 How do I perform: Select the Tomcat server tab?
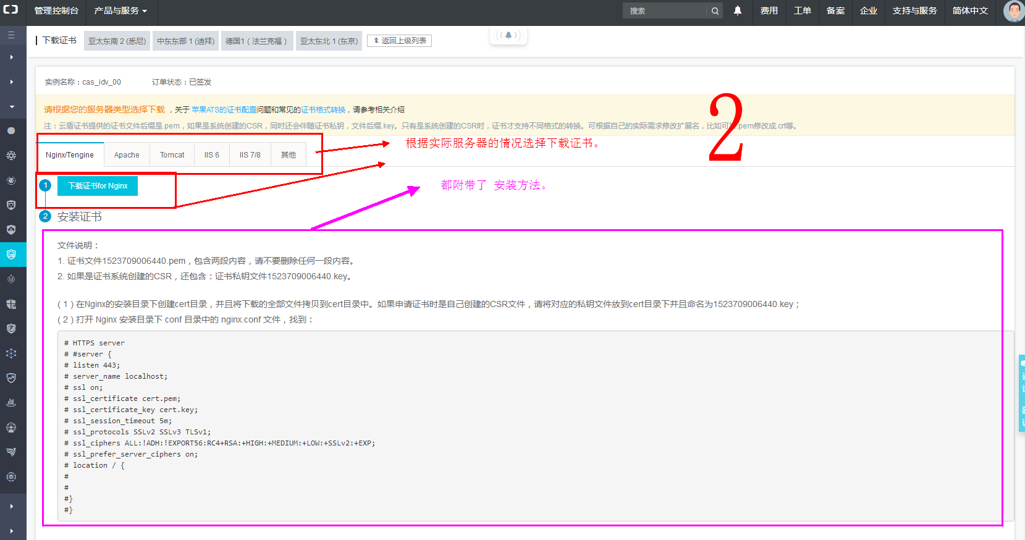pyautogui.click(x=172, y=155)
